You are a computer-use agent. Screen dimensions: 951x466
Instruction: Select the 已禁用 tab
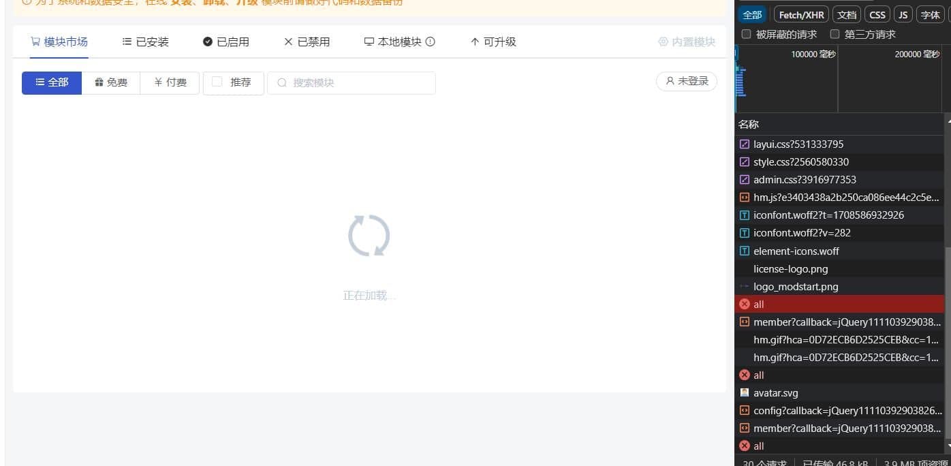pyautogui.click(x=307, y=42)
